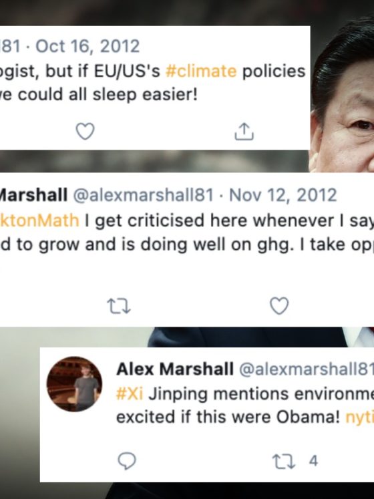Select the 'I get criticised here' tweet text

tap(187, 232)
